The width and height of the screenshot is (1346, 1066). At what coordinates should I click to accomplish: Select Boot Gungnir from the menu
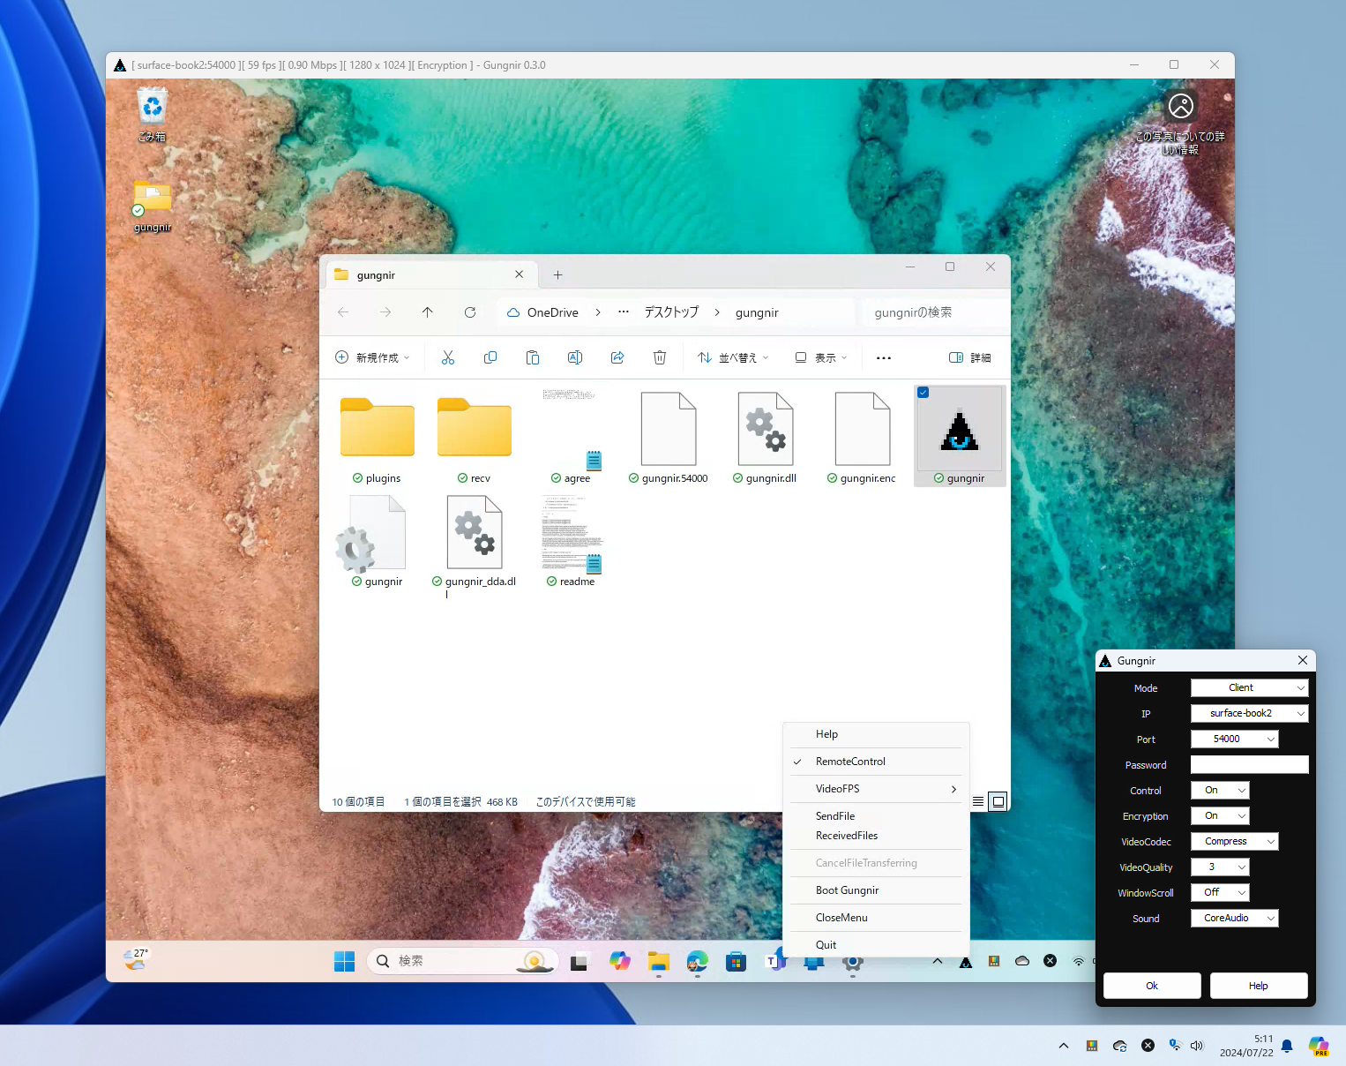tap(848, 890)
